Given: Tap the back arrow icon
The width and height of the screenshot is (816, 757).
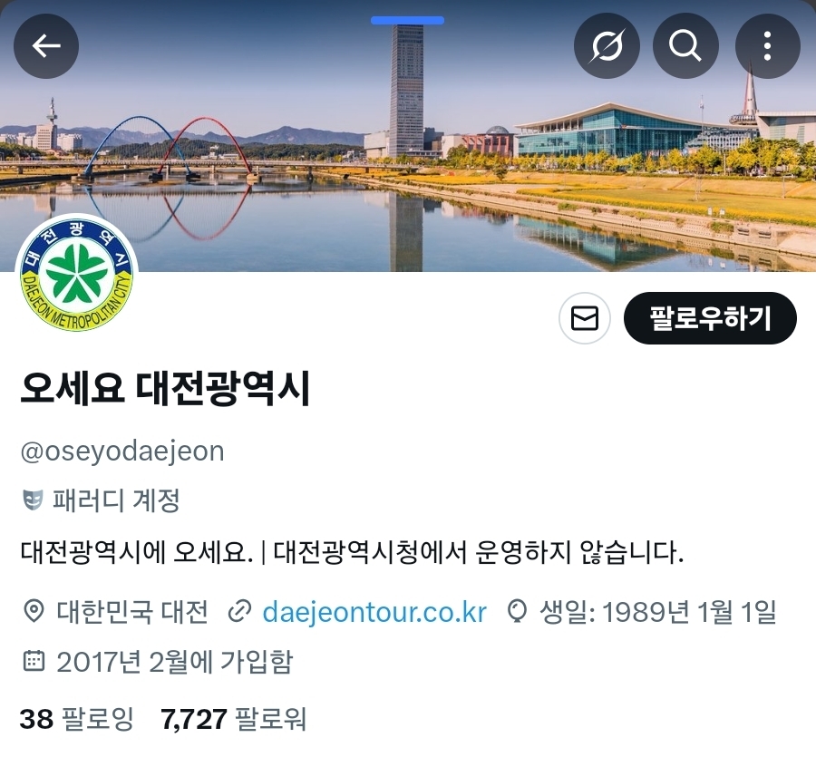Looking at the screenshot, I should point(46,46).
